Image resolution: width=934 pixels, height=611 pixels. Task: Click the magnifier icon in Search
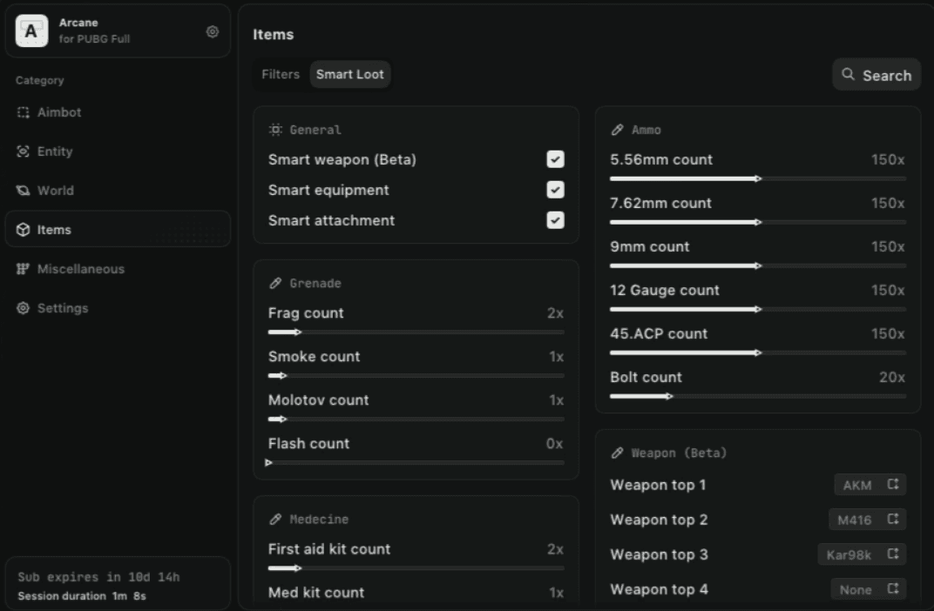point(848,74)
